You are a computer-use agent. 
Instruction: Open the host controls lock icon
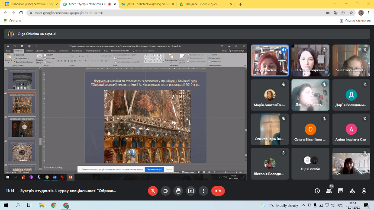coord(364,191)
